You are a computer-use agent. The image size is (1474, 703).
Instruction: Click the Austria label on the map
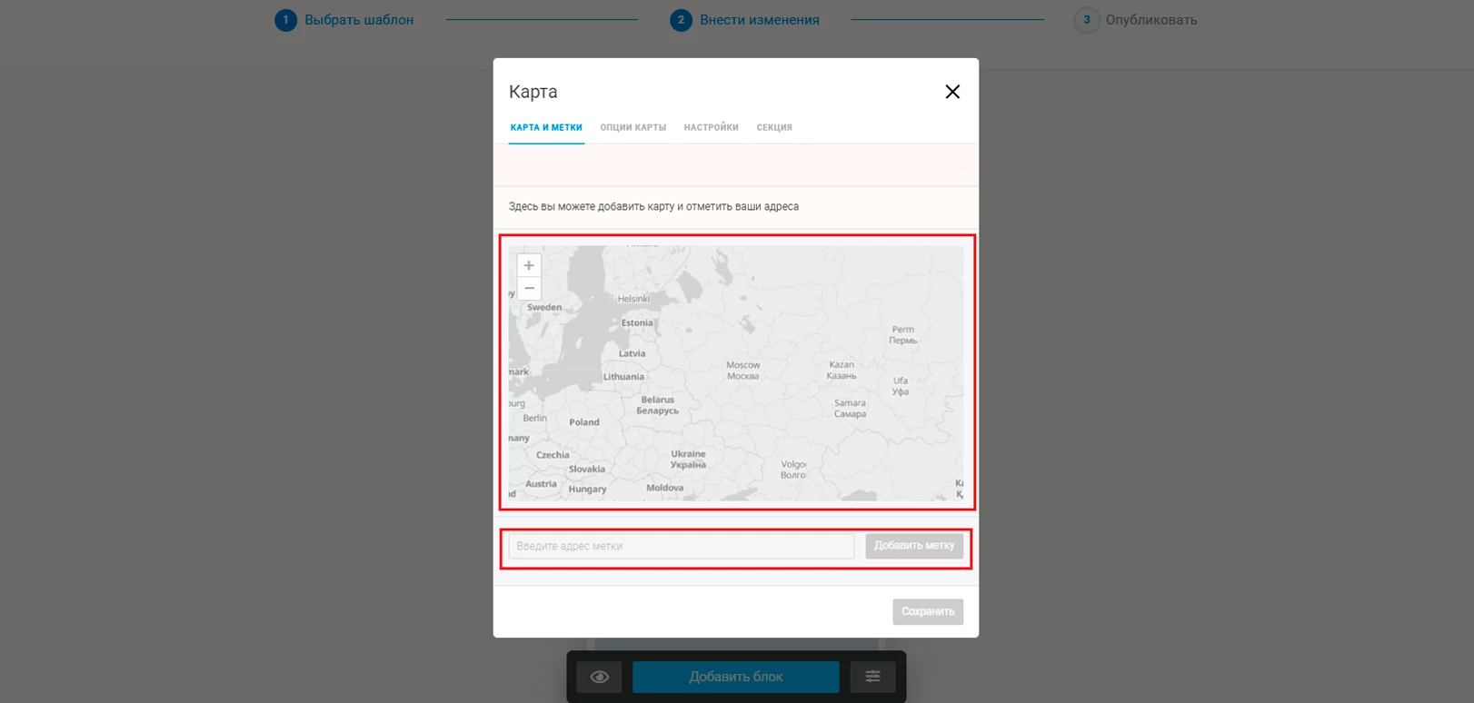coord(541,484)
